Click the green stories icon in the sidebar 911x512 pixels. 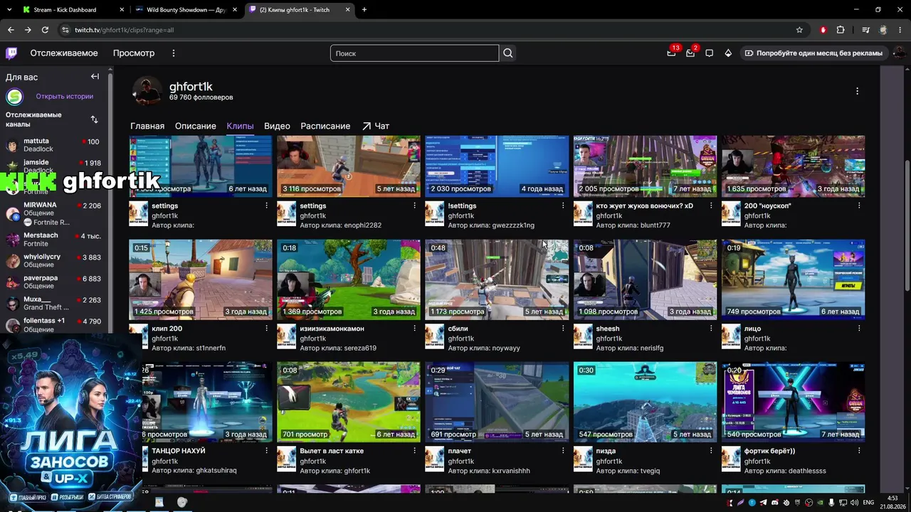click(x=14, y=97)
